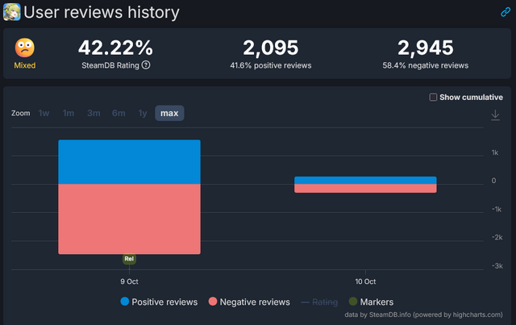Choose the 1y zoom option

coord(143,113)
